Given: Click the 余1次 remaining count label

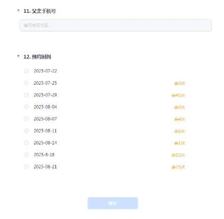Looking at the screenshot, I should 179,143.
